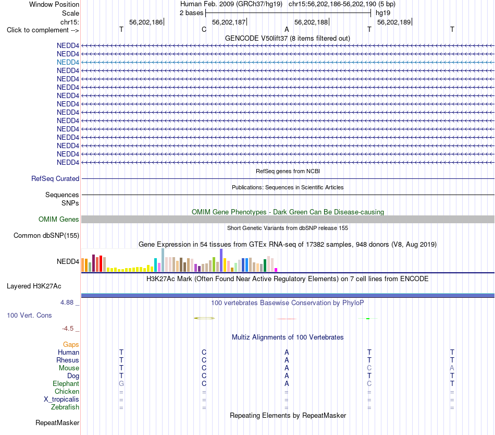The height and width of the screenshot is (435, 495).
Task: Click the green PhyloP conservation mark
Action: (368, 319)
